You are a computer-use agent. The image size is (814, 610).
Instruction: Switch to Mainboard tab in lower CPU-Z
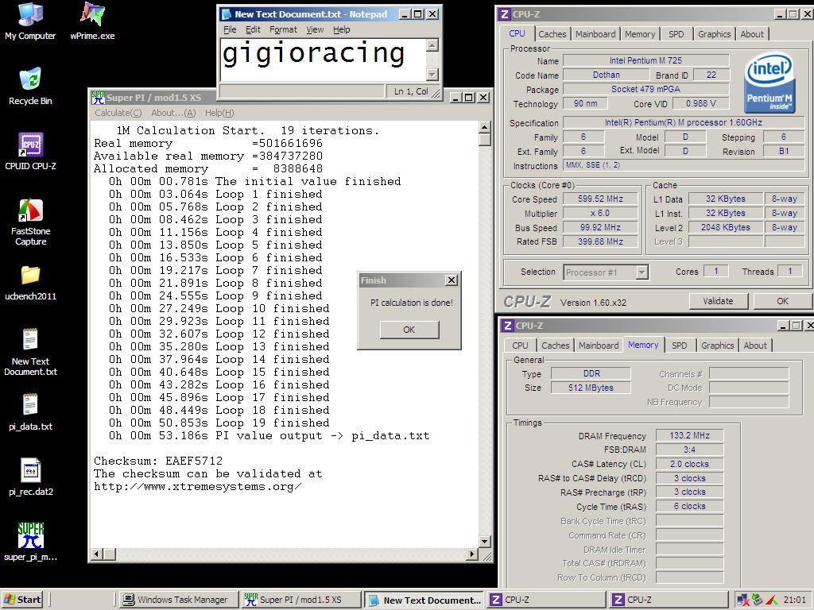click(598, 346)
